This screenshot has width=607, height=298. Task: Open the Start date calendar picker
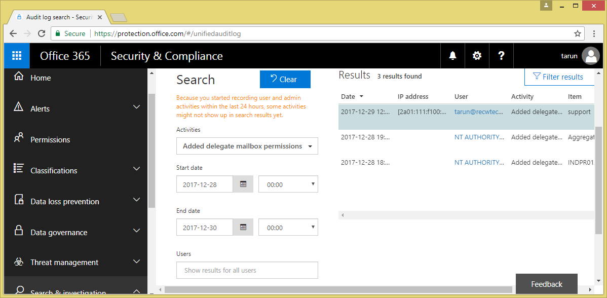pos(243,184)
